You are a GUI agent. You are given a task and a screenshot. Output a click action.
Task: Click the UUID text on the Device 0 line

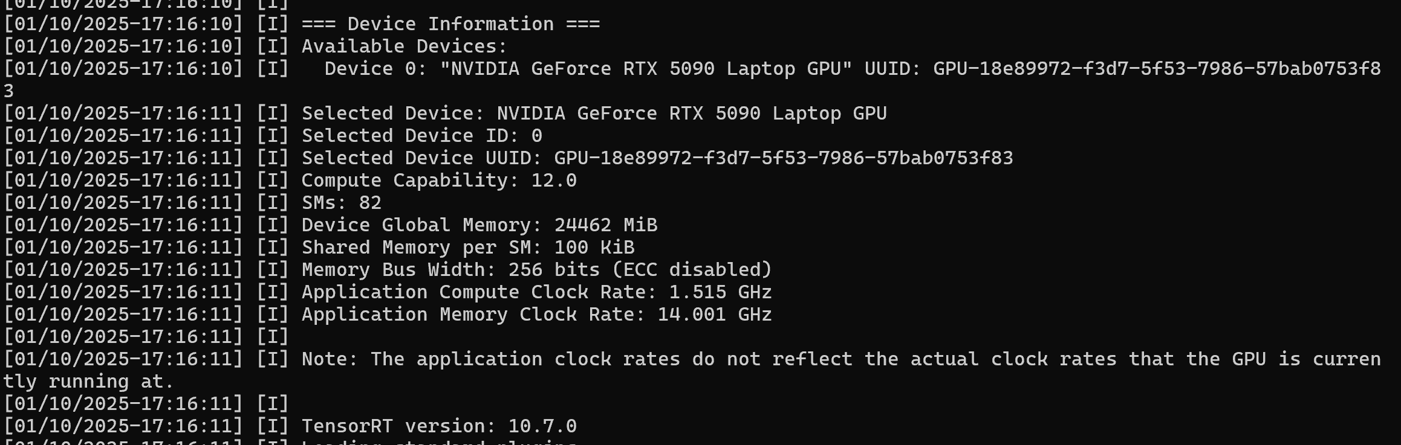(x=892, y=69)
